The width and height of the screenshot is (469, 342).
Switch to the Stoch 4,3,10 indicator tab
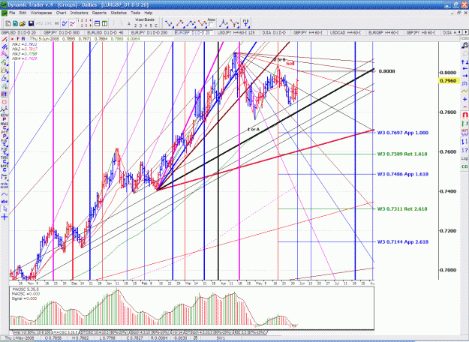coord(149,332)
